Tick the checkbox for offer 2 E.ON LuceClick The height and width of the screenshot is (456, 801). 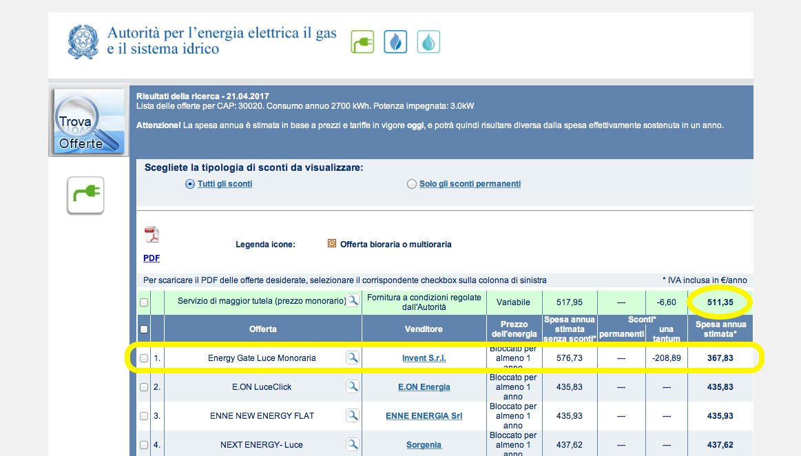[144, 387]
